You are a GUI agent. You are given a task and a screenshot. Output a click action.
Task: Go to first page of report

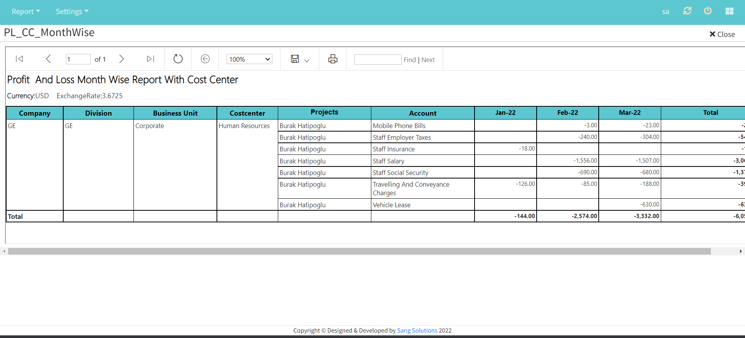19,59
